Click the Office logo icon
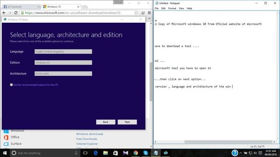 pyautogui.click(x=6, y=137)
